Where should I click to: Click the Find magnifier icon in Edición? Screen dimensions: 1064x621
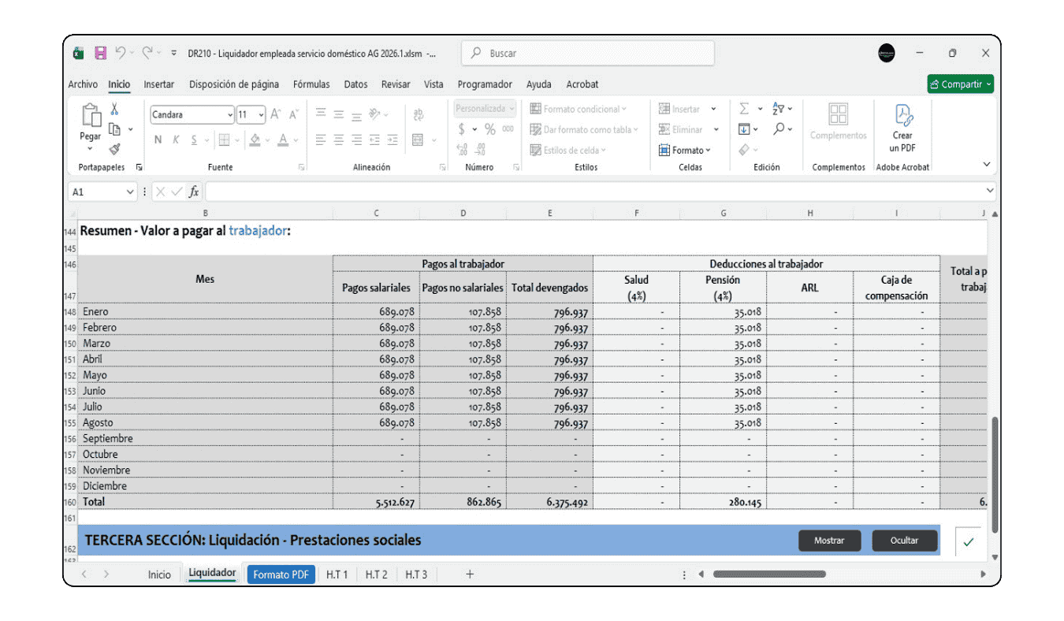[x=779, y=129]
